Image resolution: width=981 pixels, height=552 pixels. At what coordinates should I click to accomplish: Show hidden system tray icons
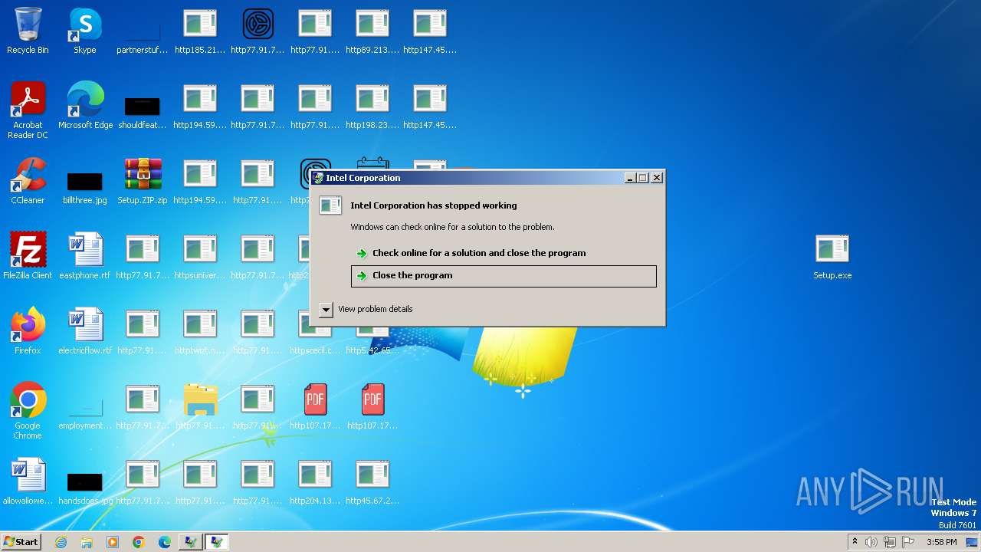pyautogui.click(x=855, y=542)
